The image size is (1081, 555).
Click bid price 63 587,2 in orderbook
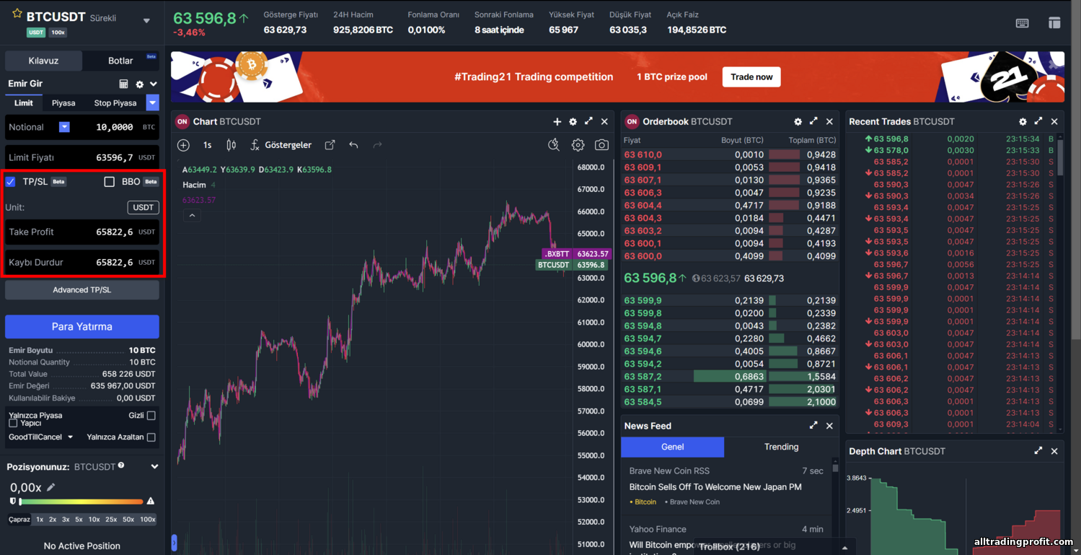(643, 377)
